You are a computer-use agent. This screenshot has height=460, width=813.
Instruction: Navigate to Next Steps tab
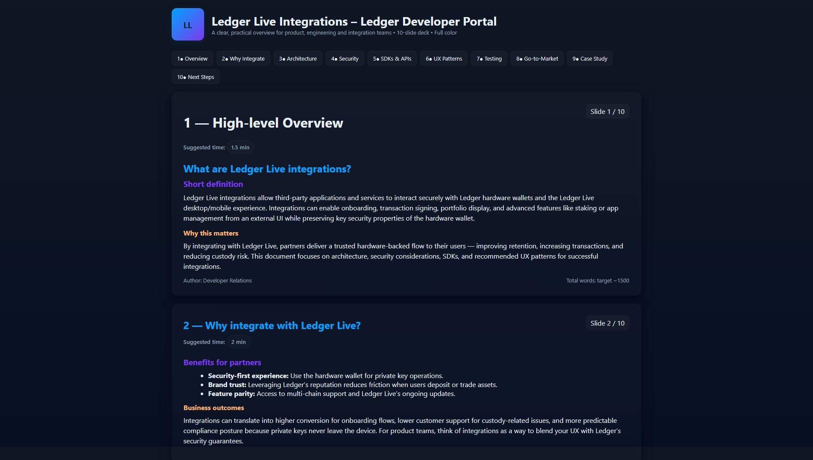pyautogui.click(x=196, y=77)
